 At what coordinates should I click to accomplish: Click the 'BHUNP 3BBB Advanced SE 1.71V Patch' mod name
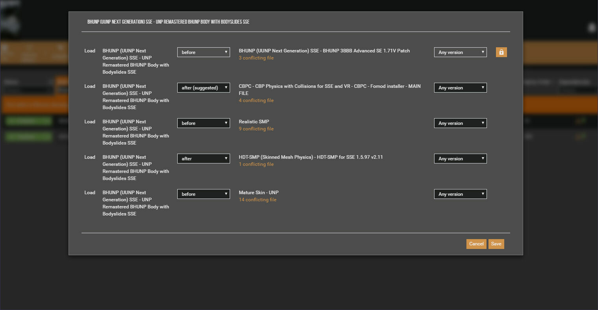point(324,51)
